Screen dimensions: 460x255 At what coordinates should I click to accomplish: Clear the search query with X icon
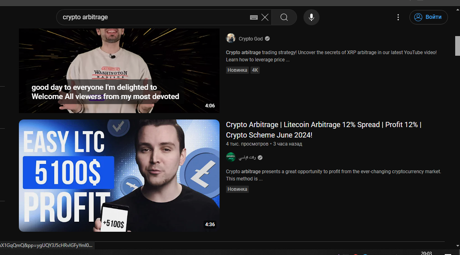pos(265,17)
